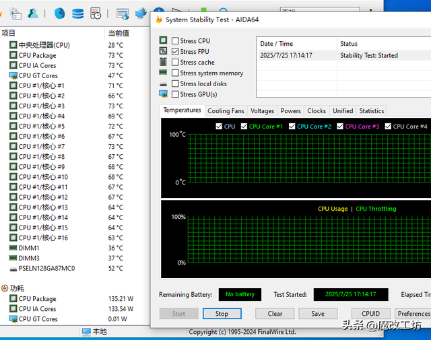The width and height of the screenshot is (431, 340).
Task: Toggle the CPU Core #1 graph checkbox
Action: (244, 126)
